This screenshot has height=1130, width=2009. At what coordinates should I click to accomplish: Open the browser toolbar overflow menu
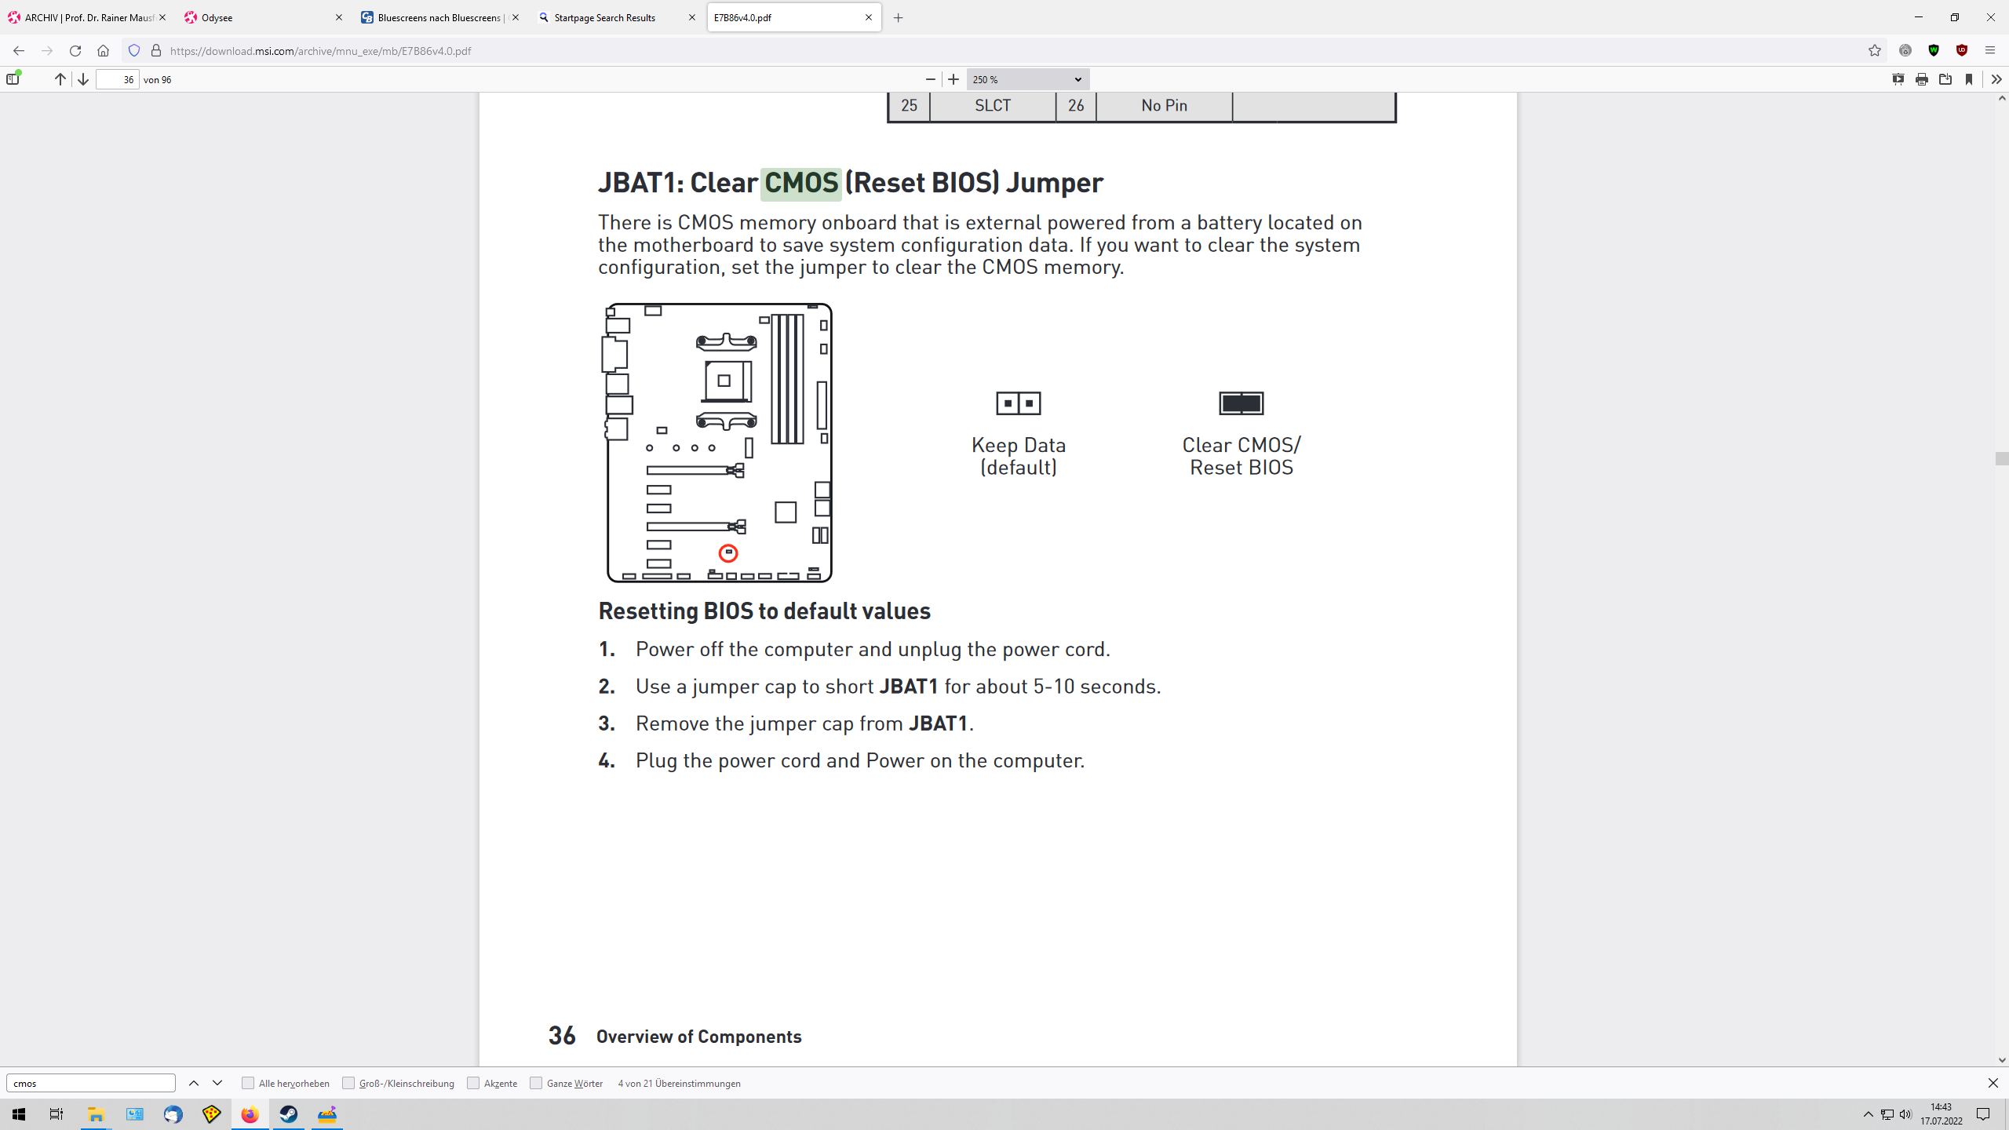point(1991,50)
